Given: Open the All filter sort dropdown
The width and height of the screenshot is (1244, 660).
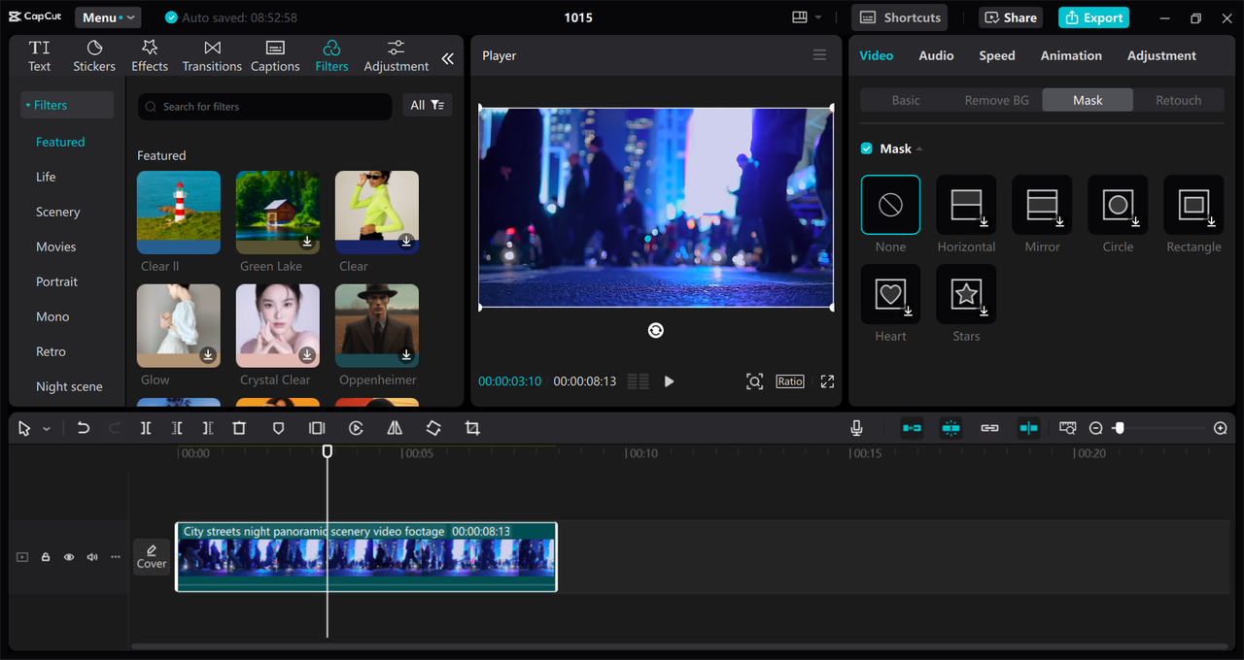Looking at the screenshot, I should click(428, 105).
